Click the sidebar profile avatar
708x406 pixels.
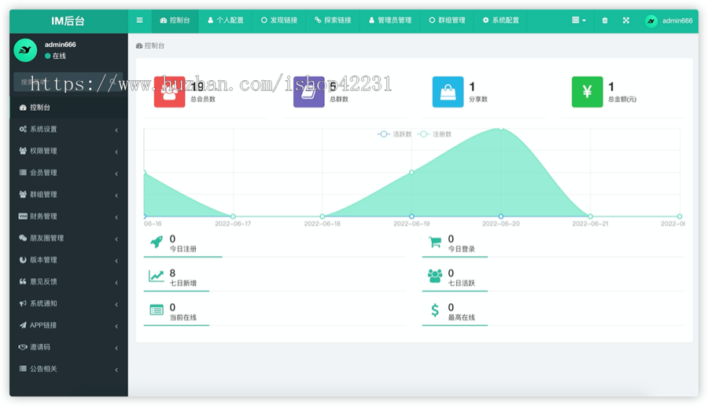(x=25, y=50)
